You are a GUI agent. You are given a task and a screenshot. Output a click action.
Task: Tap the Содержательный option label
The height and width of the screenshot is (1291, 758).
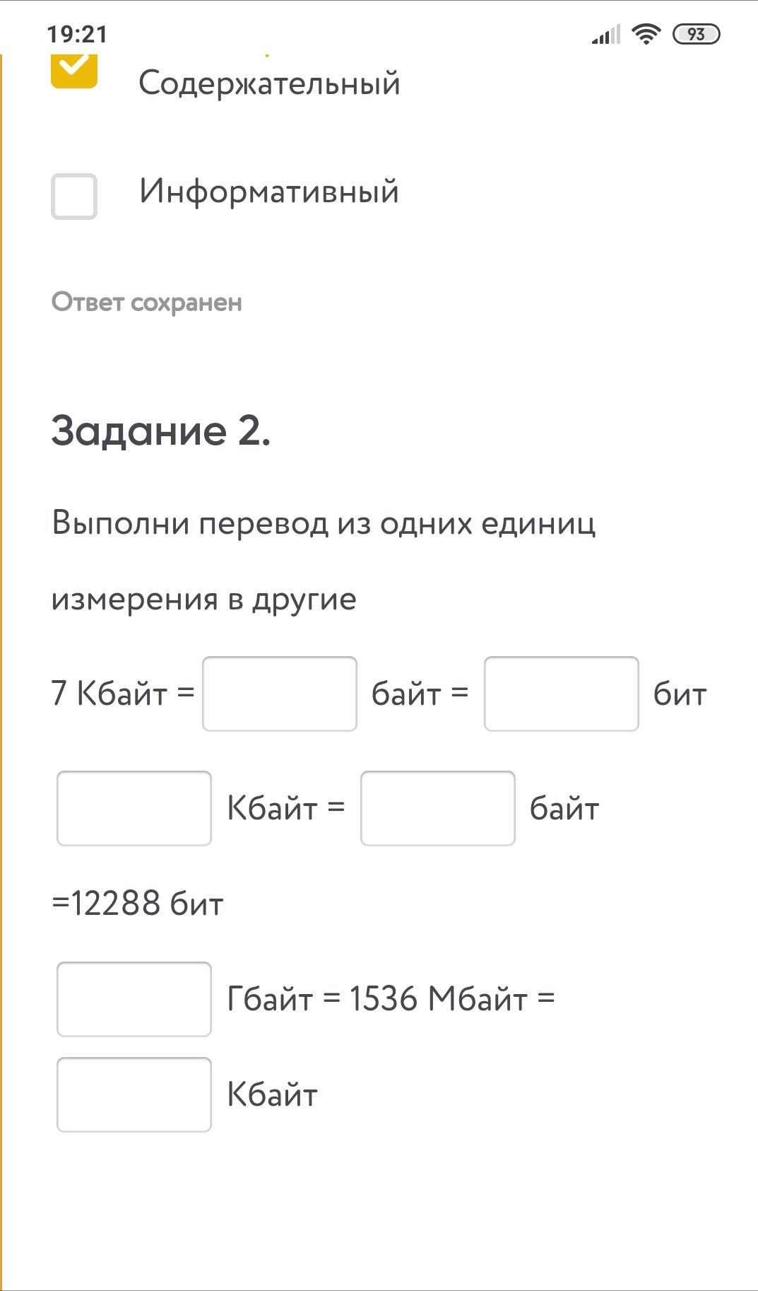tap(269, 83)
